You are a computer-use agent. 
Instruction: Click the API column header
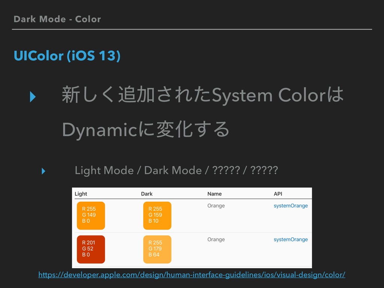[278, 194]
